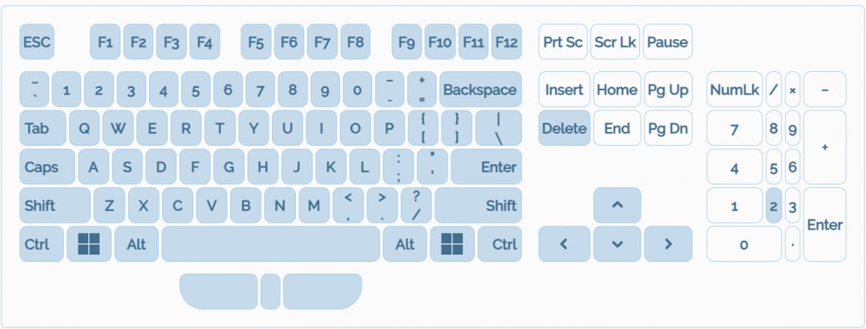The height and width of the screenshot is (329, 866).
Task: Toggle the NumLk key
Action: (x=734, y=90)
